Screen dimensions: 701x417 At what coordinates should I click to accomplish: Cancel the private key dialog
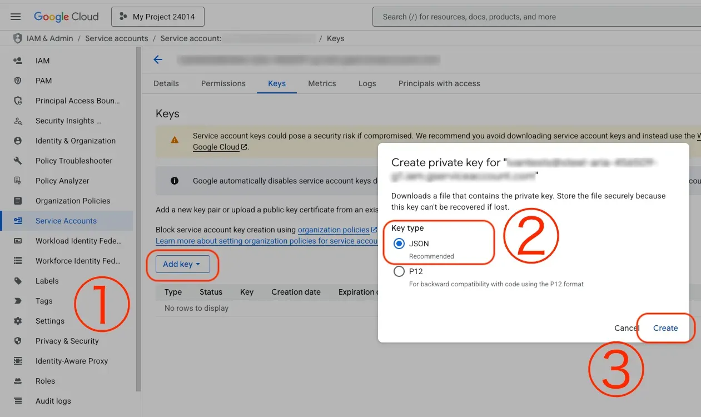626,328
